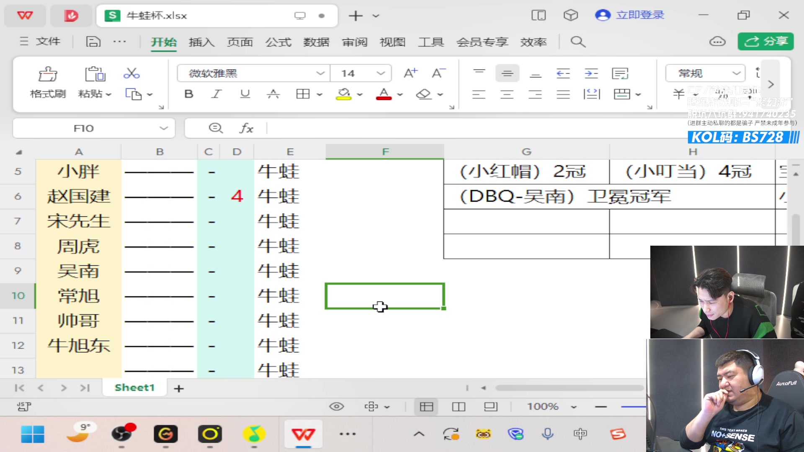This screenshot has height=452, width=804.
Task: Open number format dropdown 常规
Action: [x=736, y=73]
